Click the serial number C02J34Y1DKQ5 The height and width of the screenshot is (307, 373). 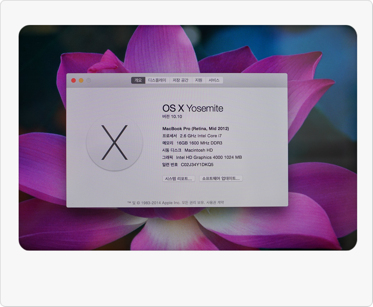pyautogui.click(x=197, y=165)
